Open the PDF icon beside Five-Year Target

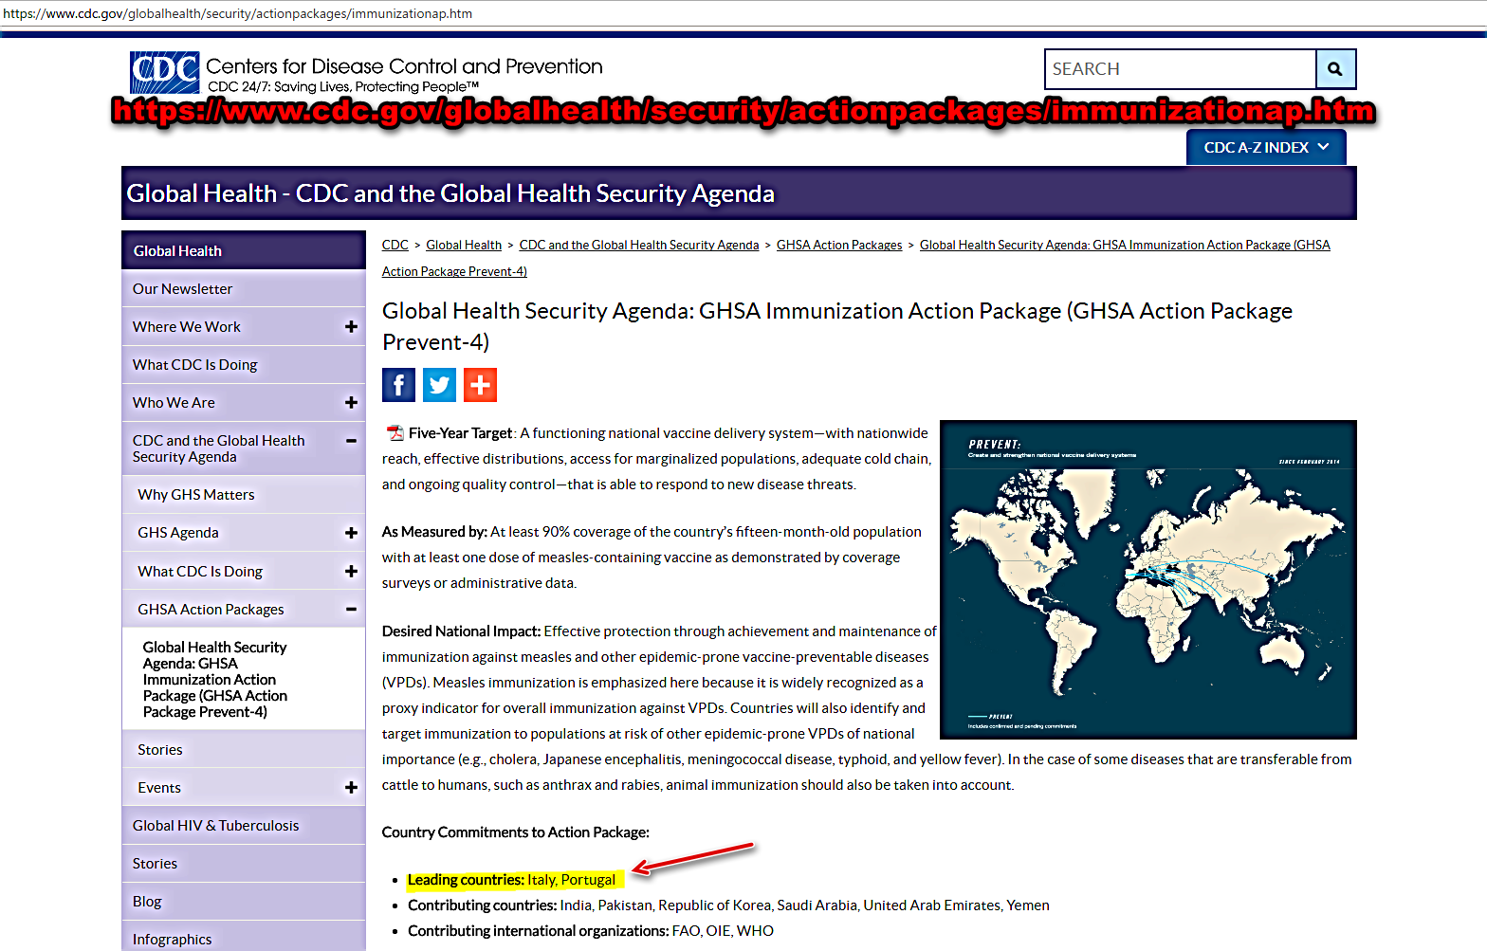coord(395,433)
